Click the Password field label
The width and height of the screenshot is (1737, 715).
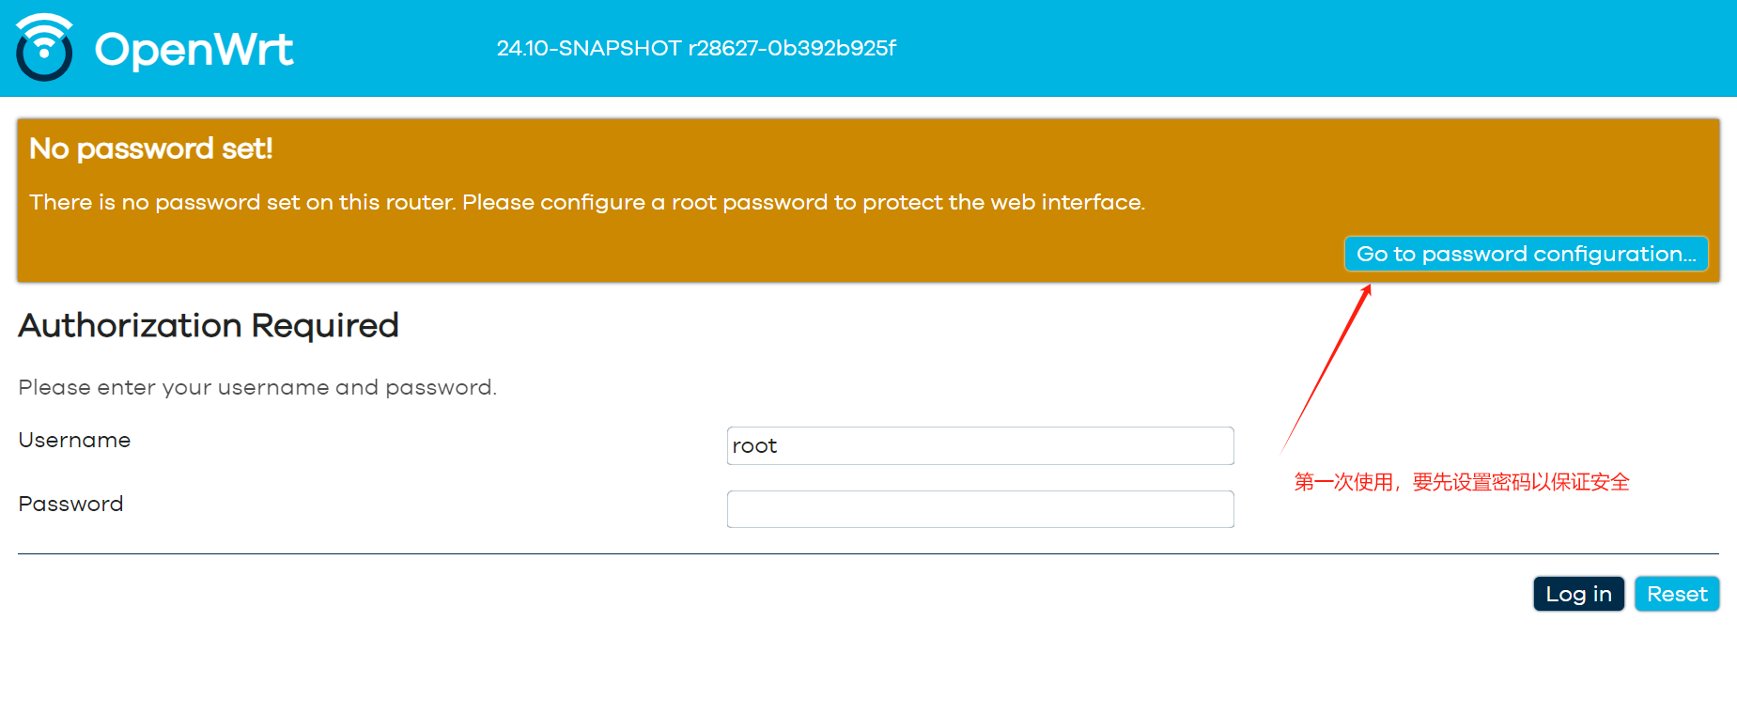click(70, 504)
